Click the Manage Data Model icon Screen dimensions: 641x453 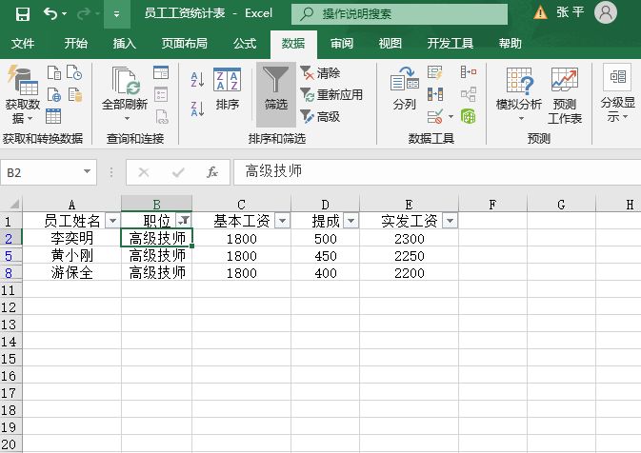coord(469,116)
